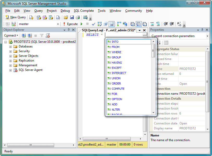
Task: Expand the SQL Server Agent node
Action: click(10, 70)
